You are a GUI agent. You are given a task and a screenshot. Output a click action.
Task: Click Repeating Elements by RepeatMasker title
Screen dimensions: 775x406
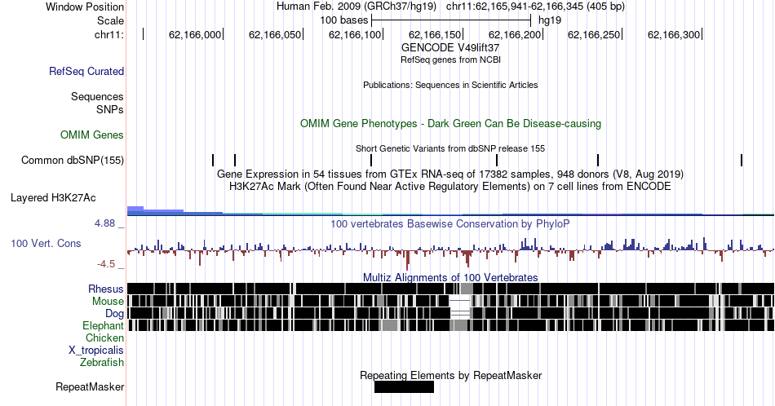point(450,375)
